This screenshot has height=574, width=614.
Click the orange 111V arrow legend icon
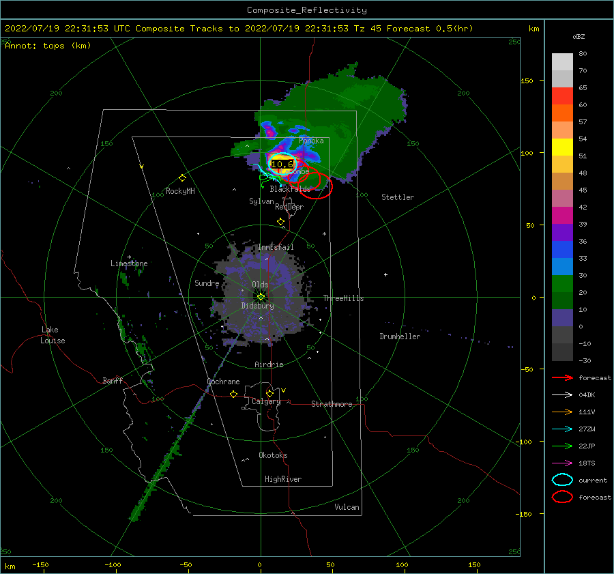[x=562, y=412]
